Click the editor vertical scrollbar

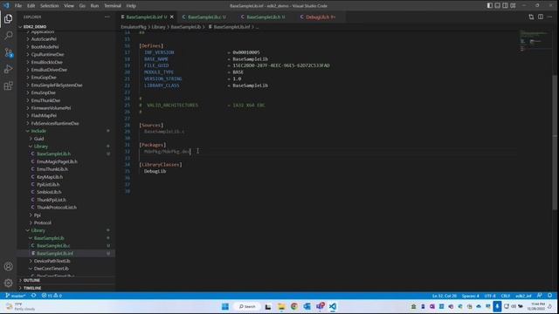555,142
